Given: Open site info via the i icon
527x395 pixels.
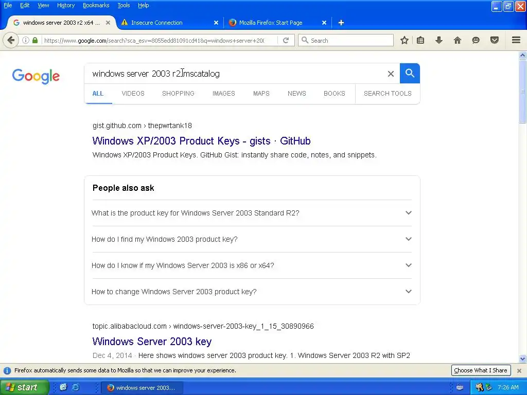Looking at the screenshot, I should point(26,40).
